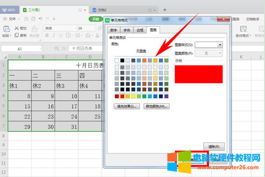Click the 填充效果 fill effects button
This screenshot has height=177, width=265.
[x=127, y=106]
